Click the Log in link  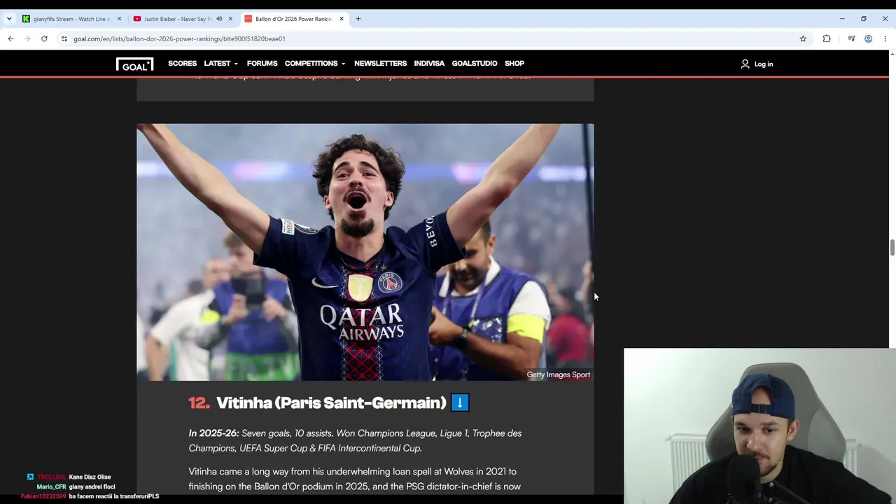point(764,64)
